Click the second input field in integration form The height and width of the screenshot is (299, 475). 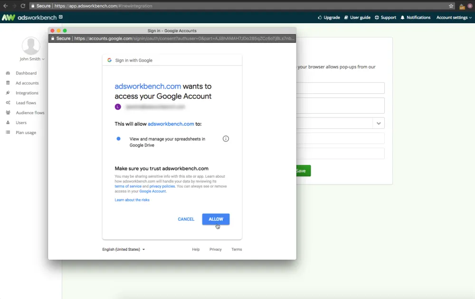[x=340, y=106]
